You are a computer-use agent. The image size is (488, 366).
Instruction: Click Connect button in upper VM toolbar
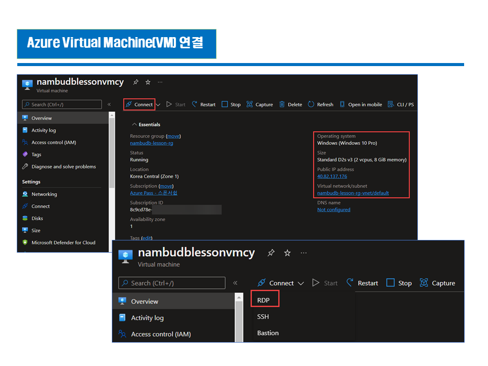[x=139, y=105]
